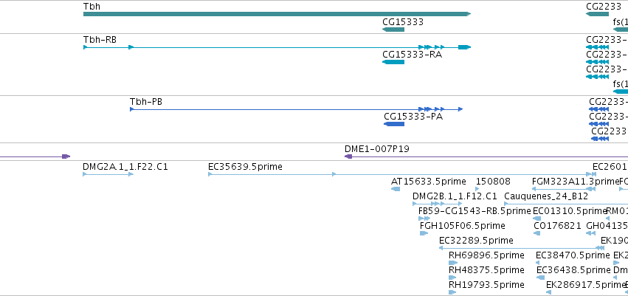Select the EC38470.5prime arrow glyph

pyautogui.click(x=538, y=264)
